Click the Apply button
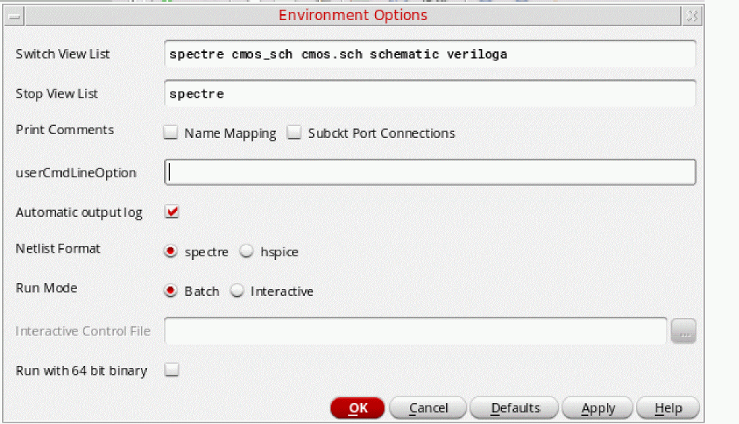Viewport: 739px width, 424px height. (x=597, y=408)
